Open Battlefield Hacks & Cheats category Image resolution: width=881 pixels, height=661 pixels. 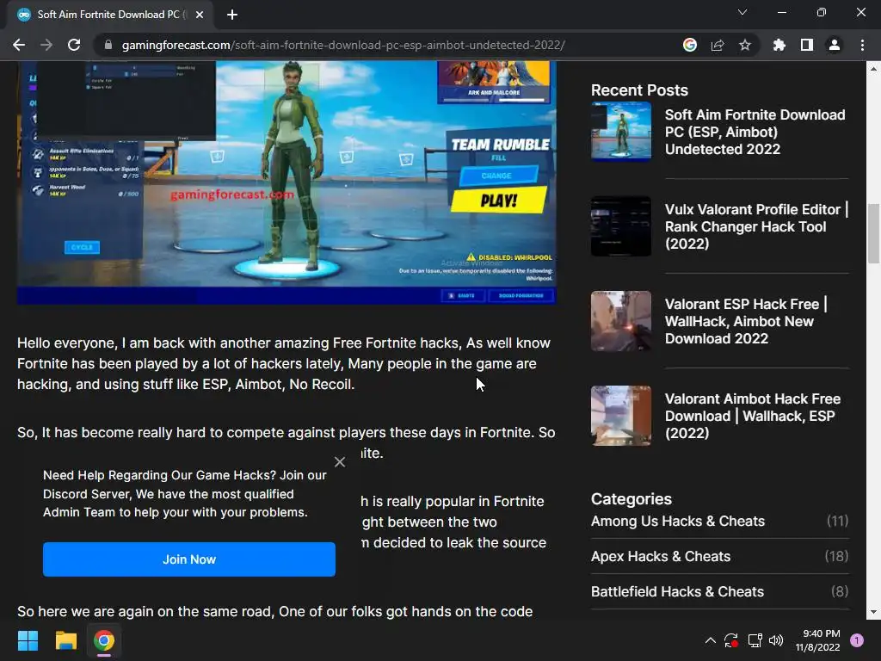tap(678, 592)
